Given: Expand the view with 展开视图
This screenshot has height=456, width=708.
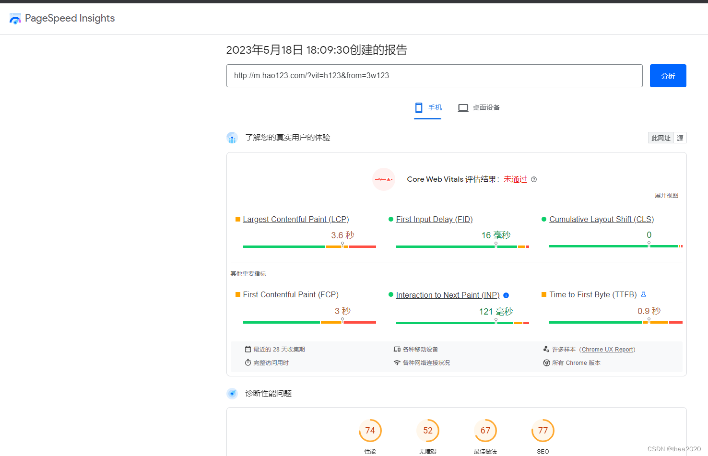Looking at the screenshot, I should click(x=666, y=195).
